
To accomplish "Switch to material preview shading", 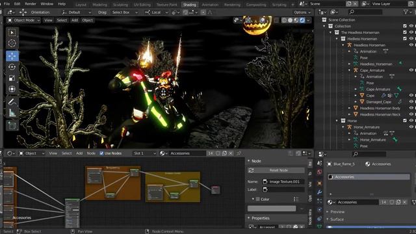I will point(296,20).
